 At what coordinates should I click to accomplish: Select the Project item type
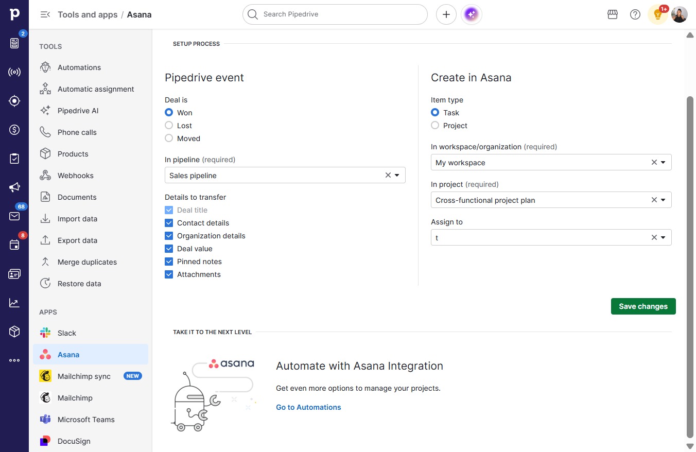(435, 125)
